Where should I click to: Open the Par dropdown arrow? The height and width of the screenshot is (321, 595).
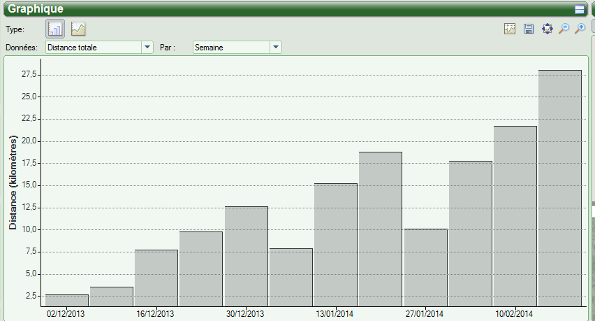tap(276, 48)
